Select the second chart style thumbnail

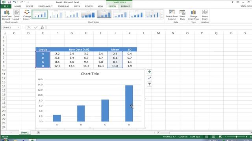point(56,14)
